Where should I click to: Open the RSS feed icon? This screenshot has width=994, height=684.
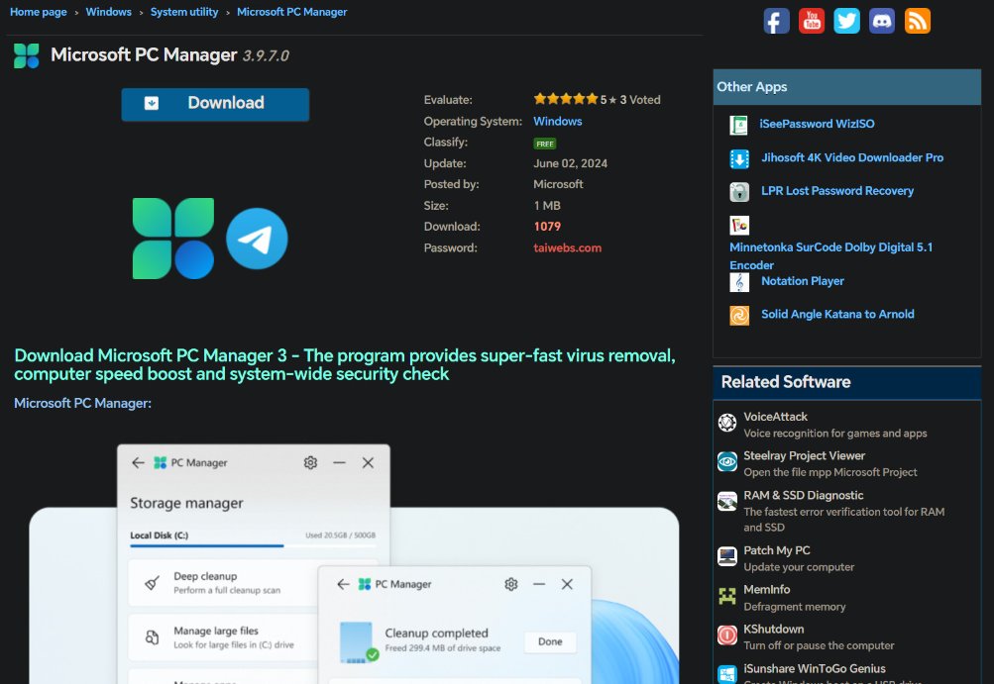pos(918,21)
